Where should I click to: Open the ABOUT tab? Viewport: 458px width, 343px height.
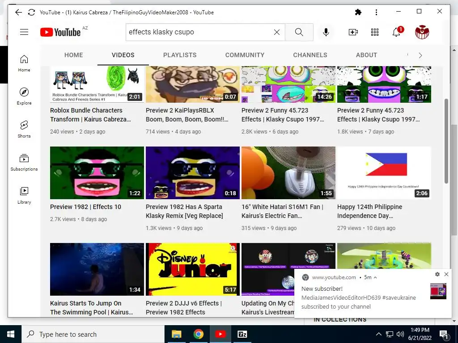[367, 55]
